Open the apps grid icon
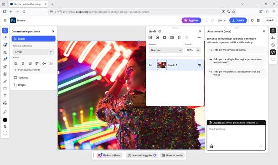278x165 pixels. 259,21
